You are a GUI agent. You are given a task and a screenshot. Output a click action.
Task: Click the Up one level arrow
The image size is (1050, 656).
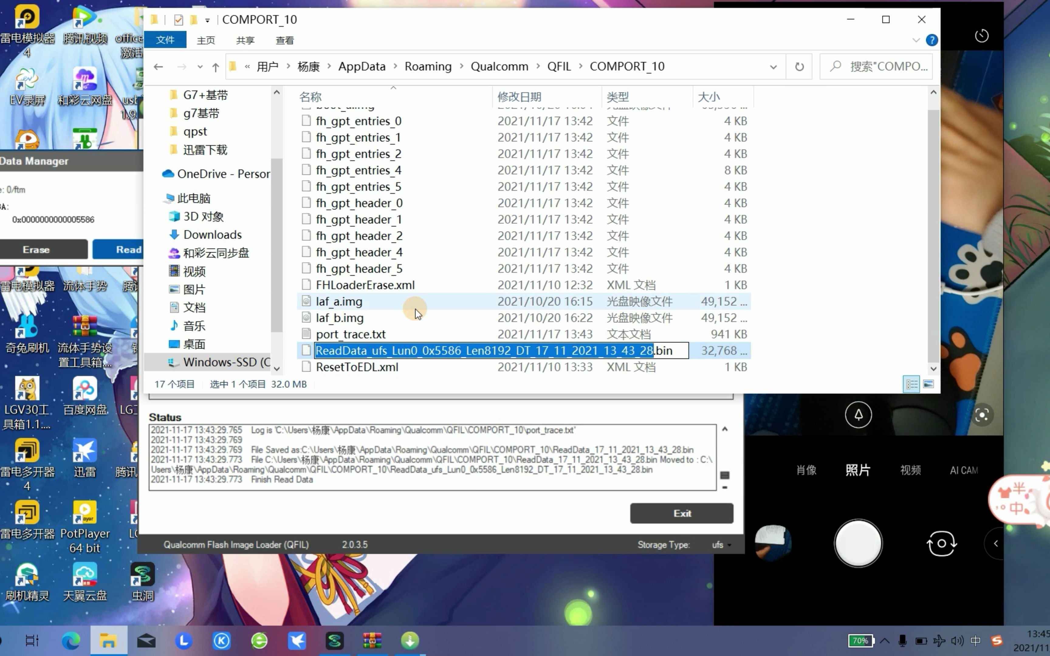pos(215,67)
